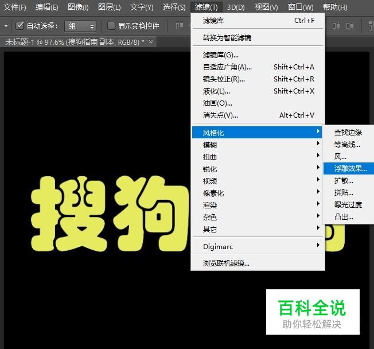Open the 窗口(W) menu
The height and width of the screenshot is (349, 374).
301,7
